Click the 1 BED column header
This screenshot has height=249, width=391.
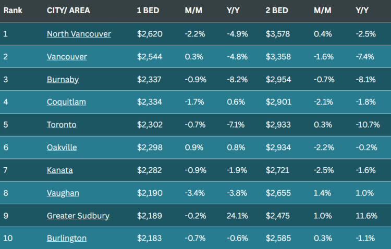tap(146, 10)
